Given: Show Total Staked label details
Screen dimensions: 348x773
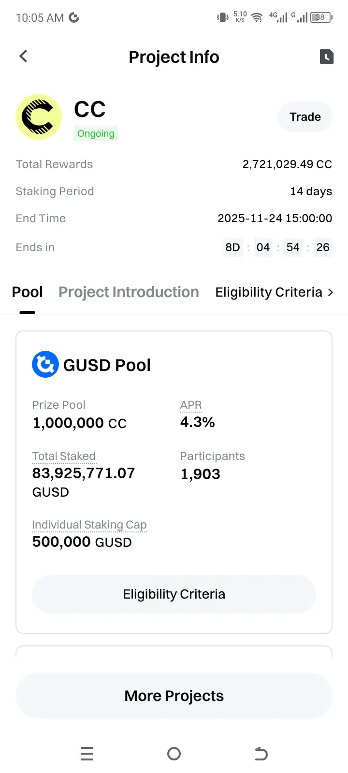Looking at the screenshot, I should pyautogui.click(x=64, y=456).
